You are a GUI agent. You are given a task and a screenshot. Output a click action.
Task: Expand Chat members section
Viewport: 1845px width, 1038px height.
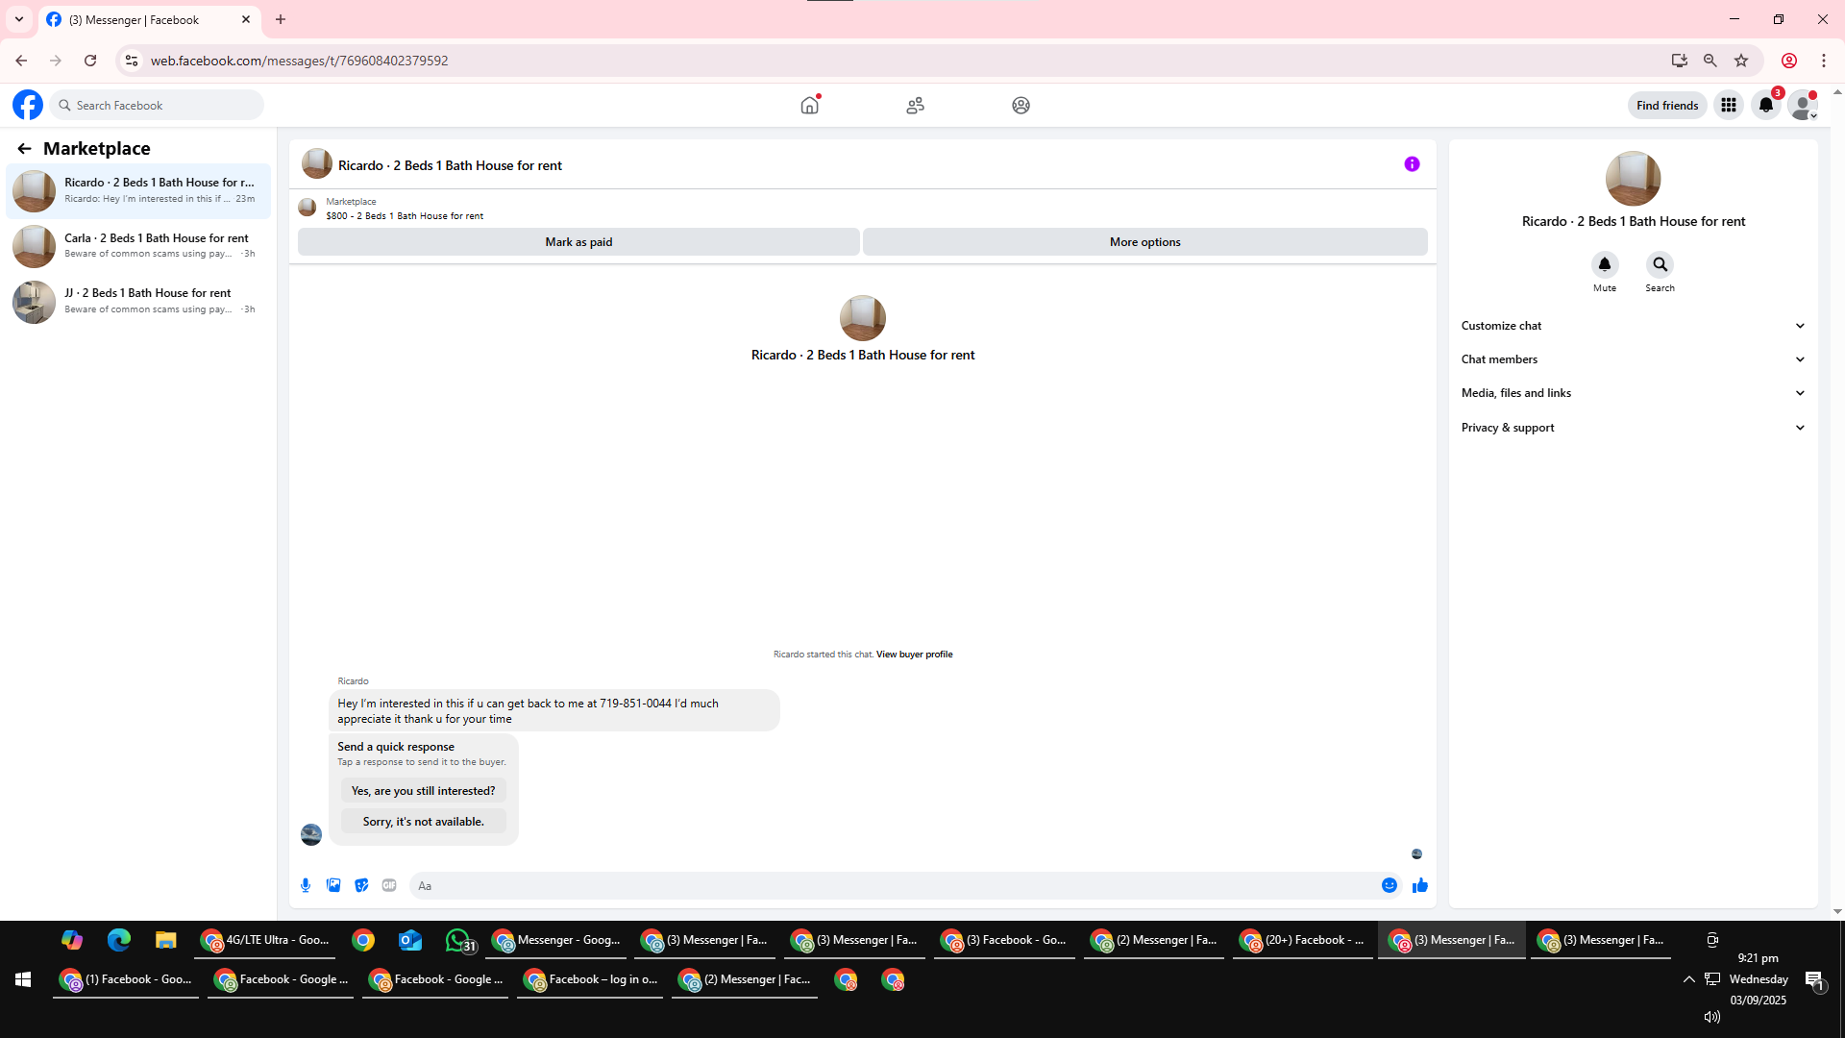point(1633,359)
